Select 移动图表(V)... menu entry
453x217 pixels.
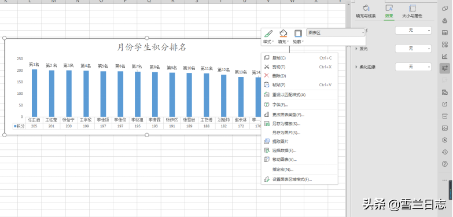[299, 160]
